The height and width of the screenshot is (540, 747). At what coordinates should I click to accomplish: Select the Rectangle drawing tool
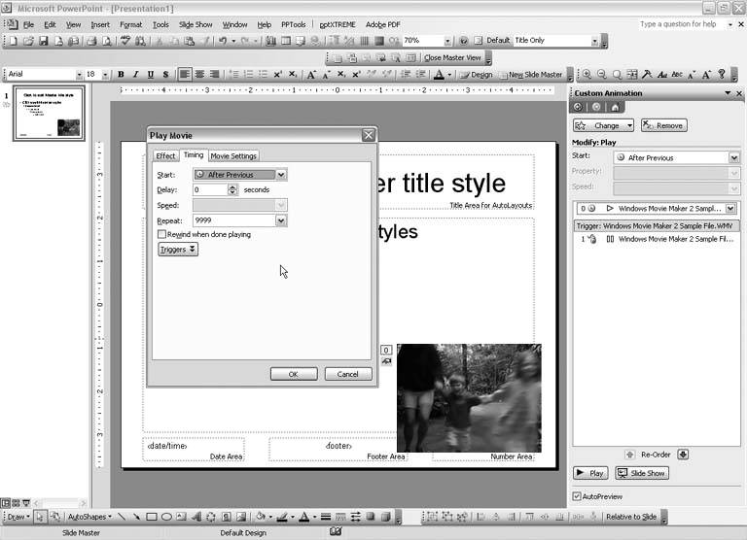pyautogui.click(x=151, y=517)
